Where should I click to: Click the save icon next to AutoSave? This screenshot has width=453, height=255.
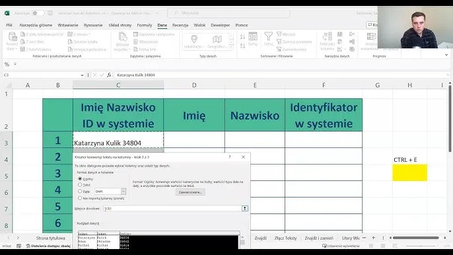click(50, 13)
